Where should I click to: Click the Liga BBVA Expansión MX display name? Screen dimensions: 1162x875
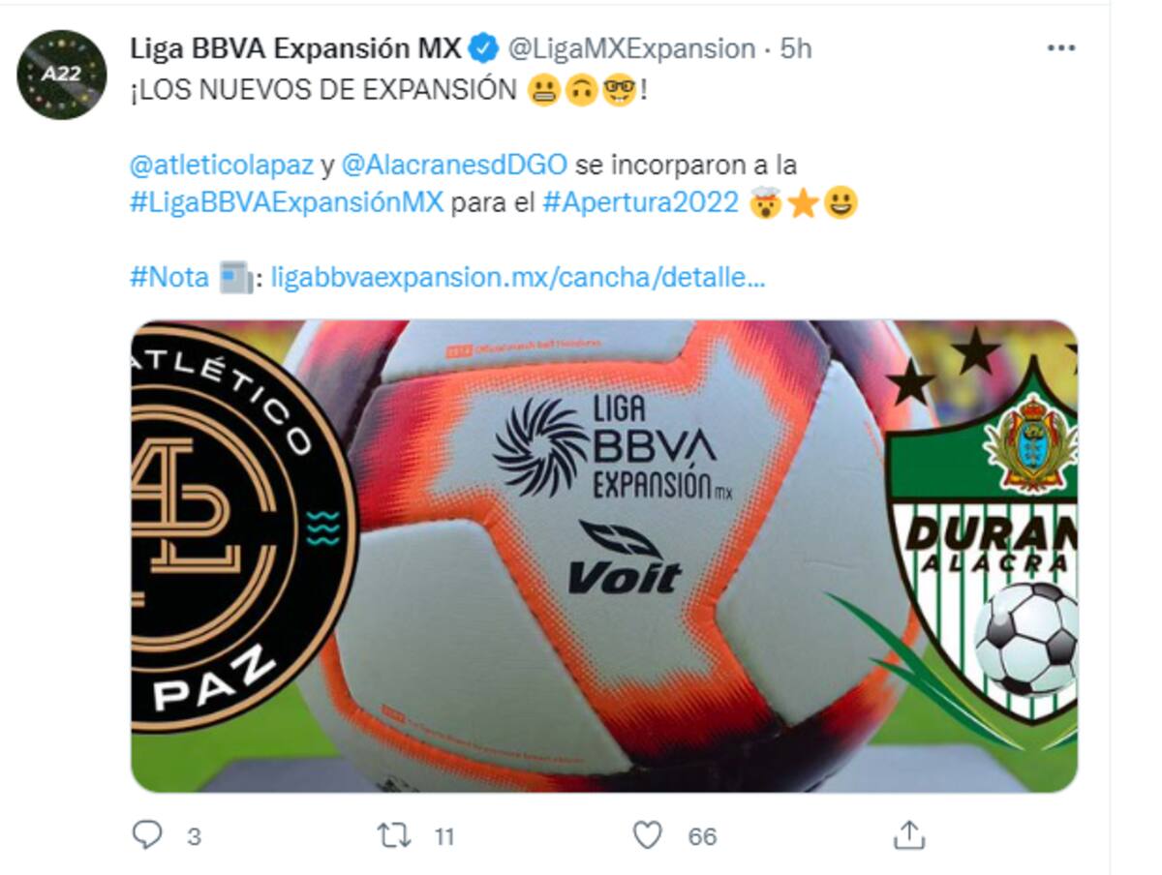[296, 47]
